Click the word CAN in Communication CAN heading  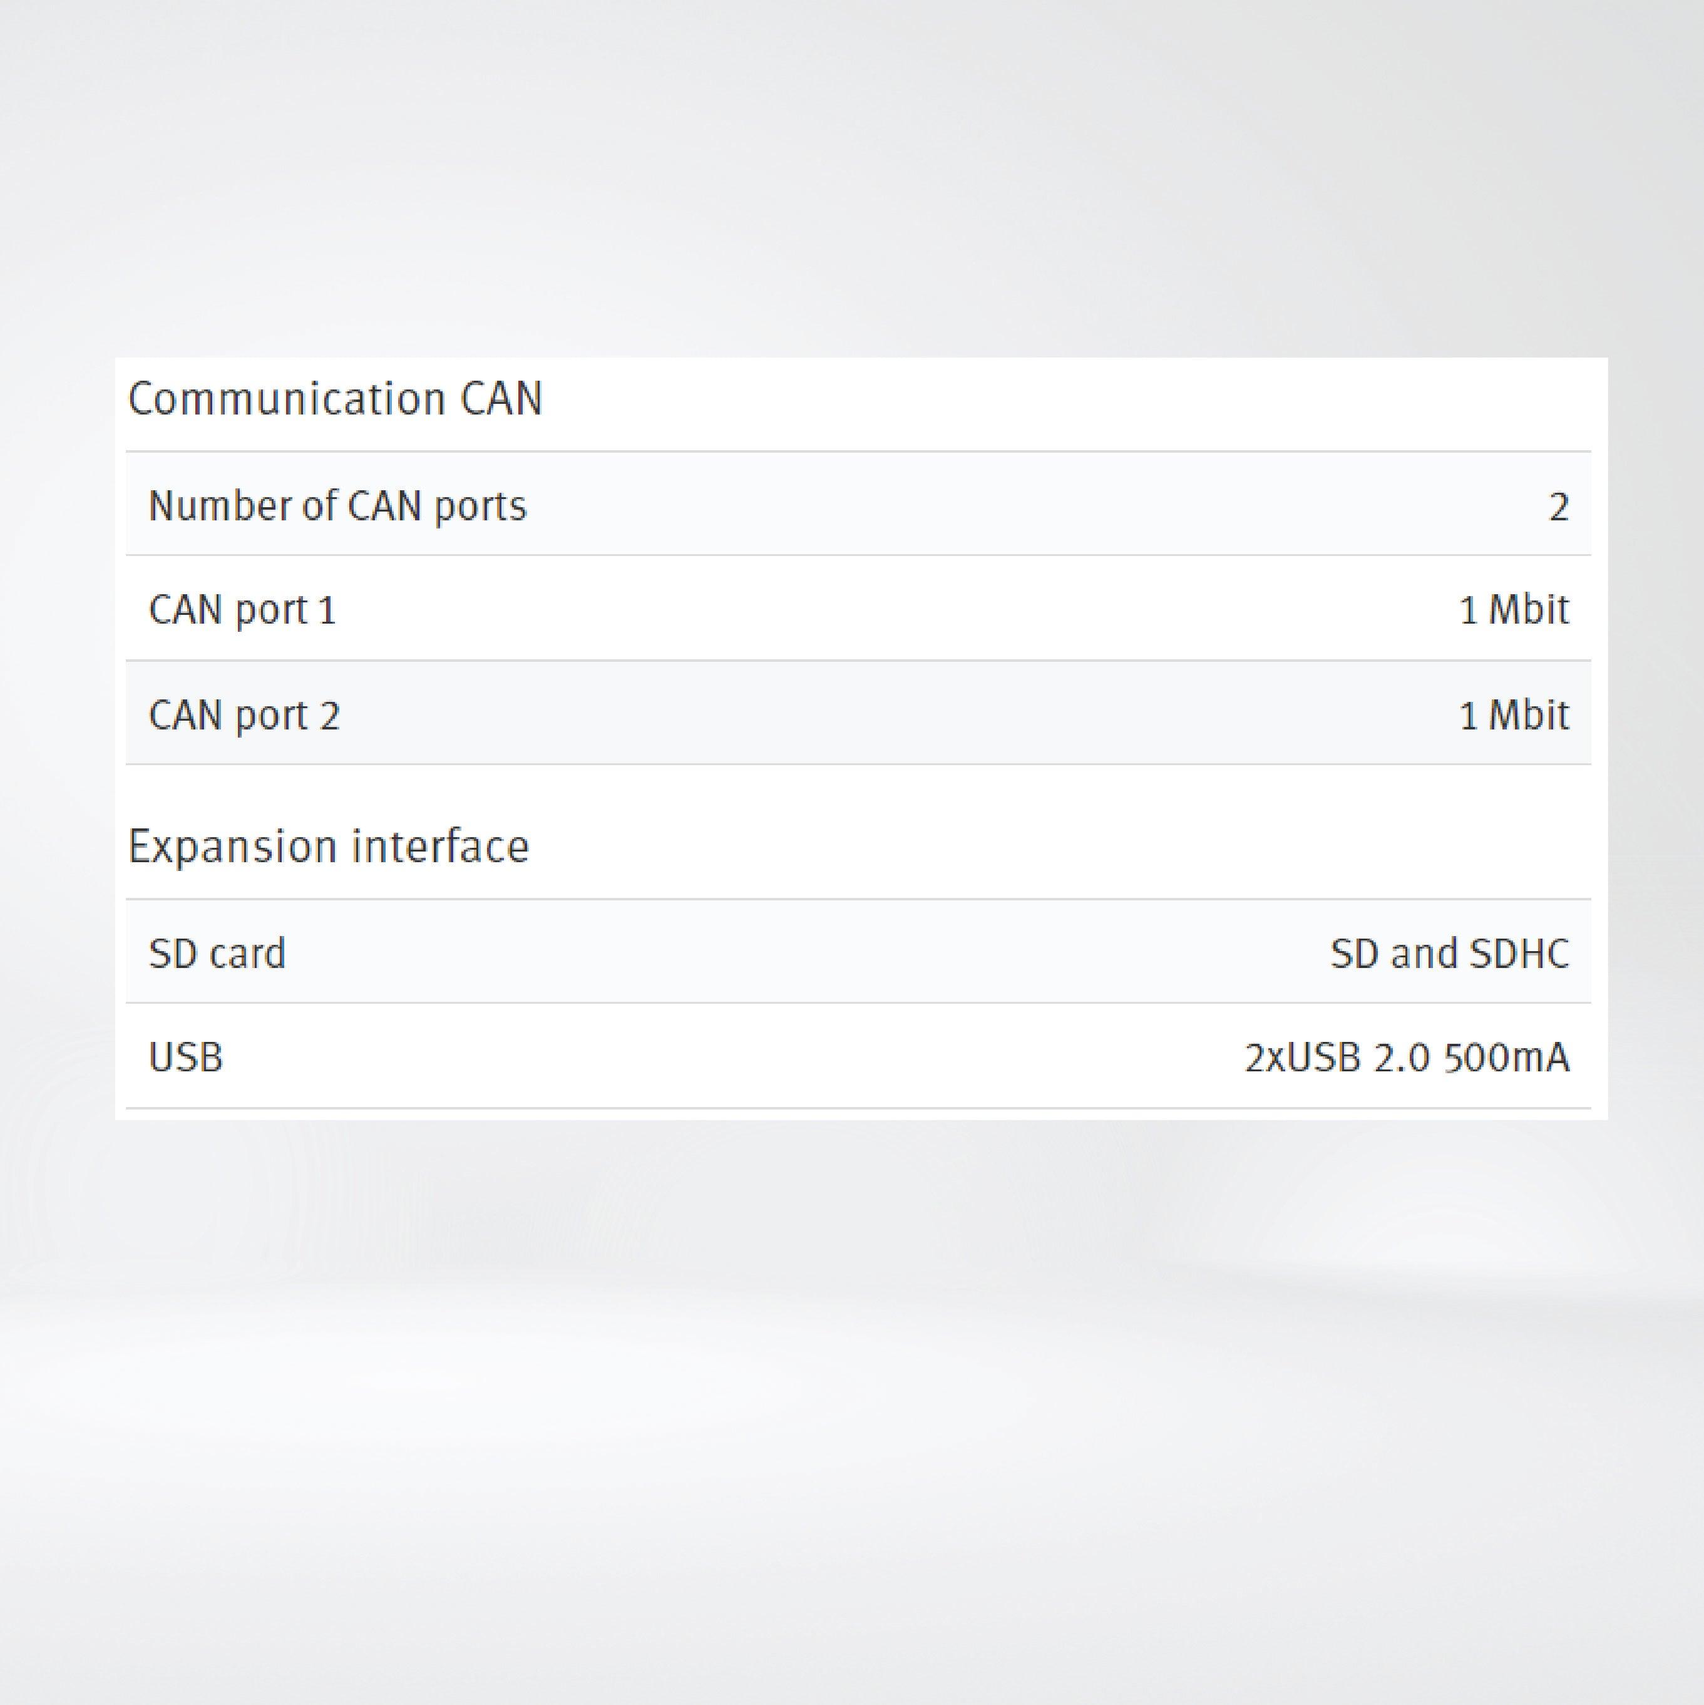pyautogui.click(x=500, y=399)
